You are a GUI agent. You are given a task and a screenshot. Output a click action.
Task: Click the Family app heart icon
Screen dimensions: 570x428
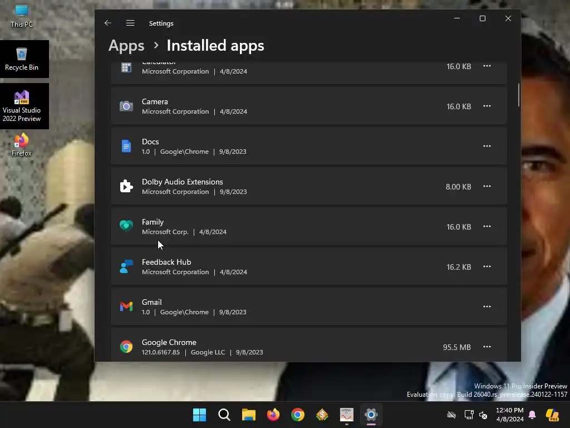pyautogui.click(x=126, y=226)
